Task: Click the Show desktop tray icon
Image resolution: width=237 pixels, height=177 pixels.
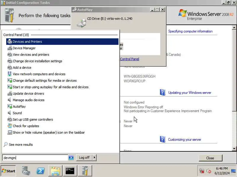Action: 233,171
